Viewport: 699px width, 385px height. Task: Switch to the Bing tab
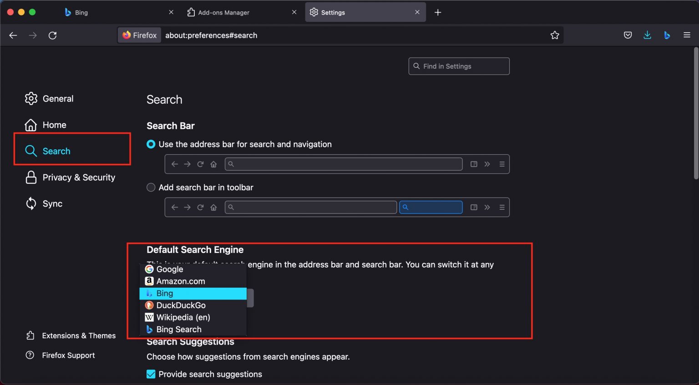click(82, 12)
